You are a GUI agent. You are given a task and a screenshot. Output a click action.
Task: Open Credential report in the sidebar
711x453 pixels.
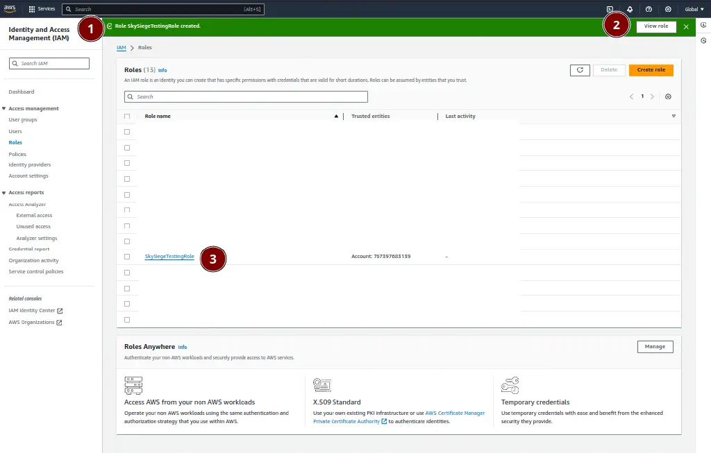[29, 249]
